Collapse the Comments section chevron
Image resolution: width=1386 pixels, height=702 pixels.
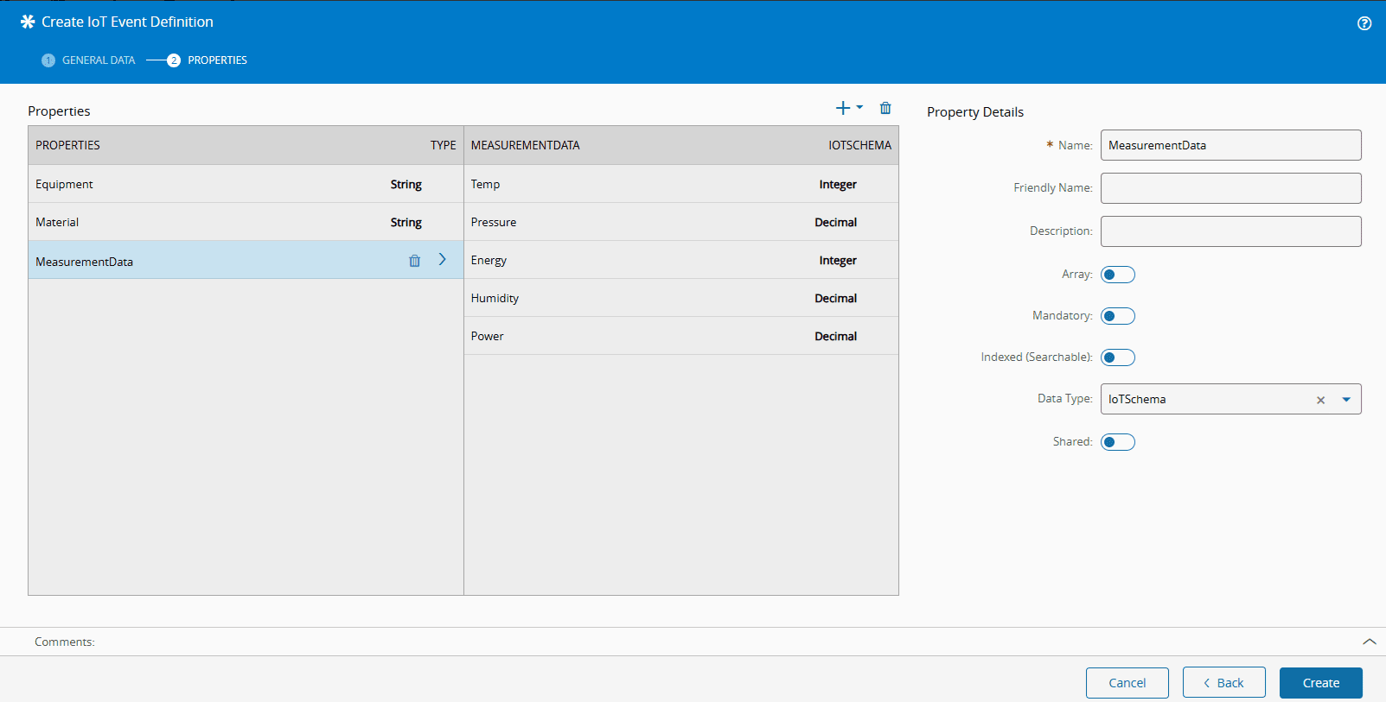[1369, 642]
